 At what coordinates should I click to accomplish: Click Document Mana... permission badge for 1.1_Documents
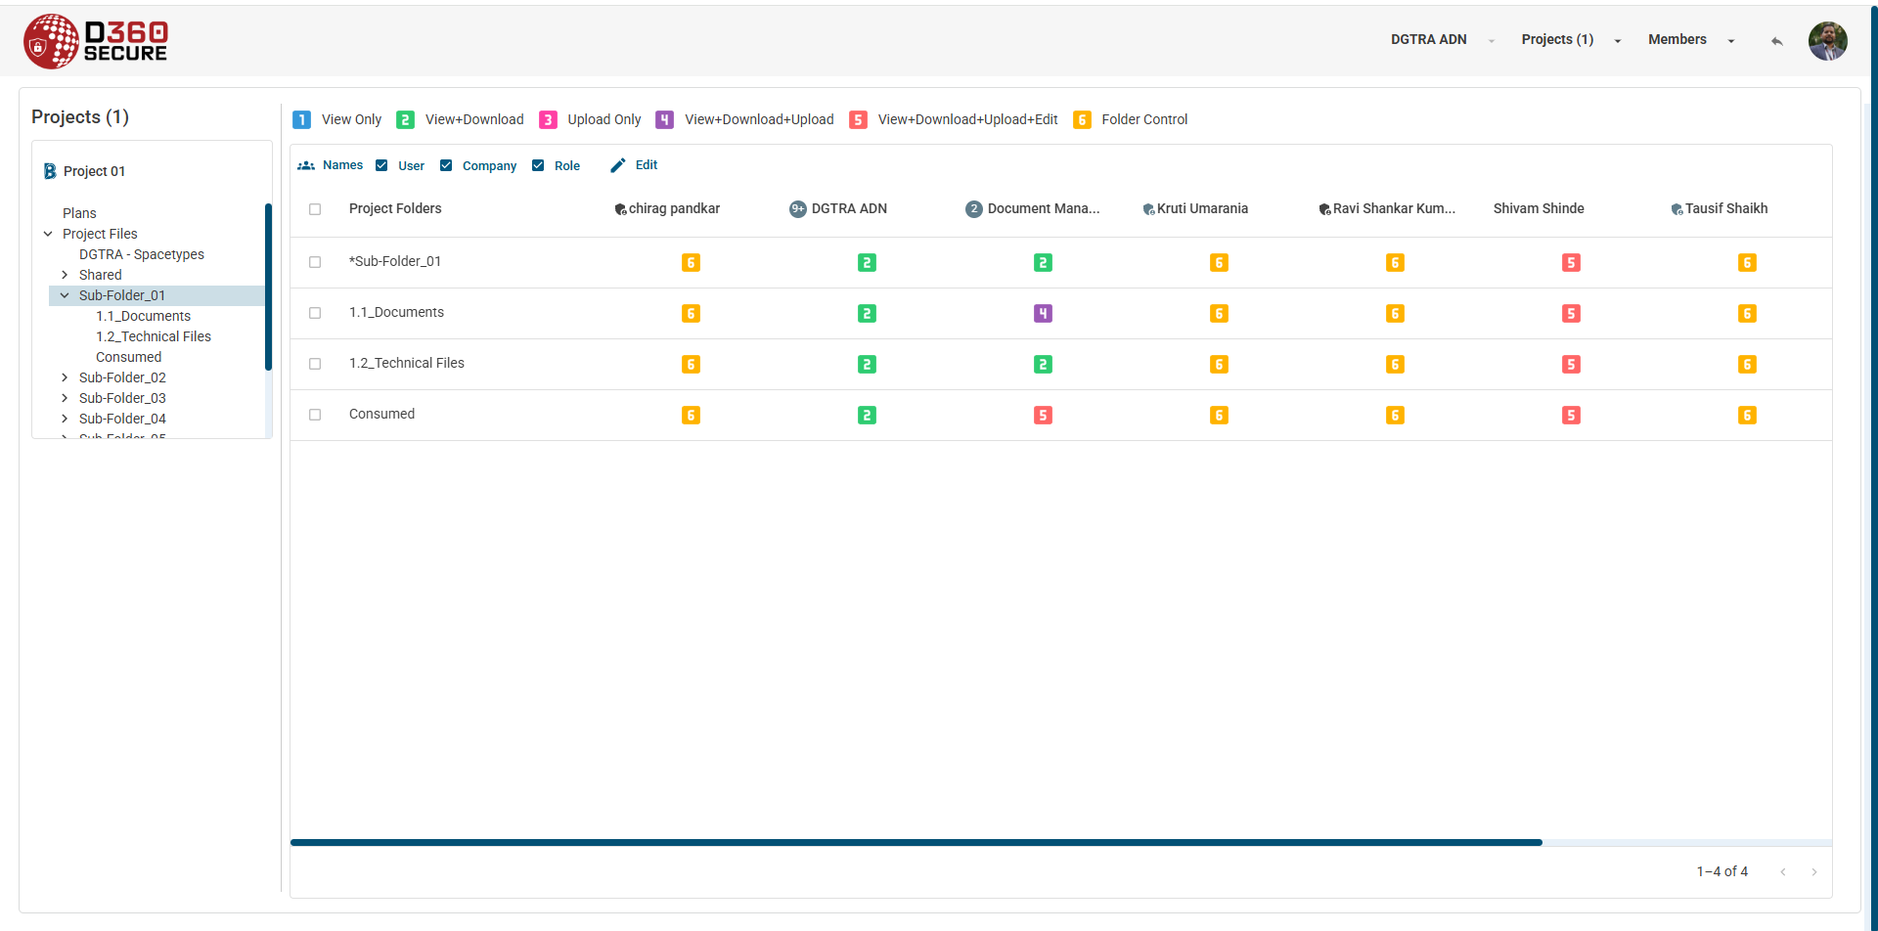pyautogui.click(x=1043, y=314)
